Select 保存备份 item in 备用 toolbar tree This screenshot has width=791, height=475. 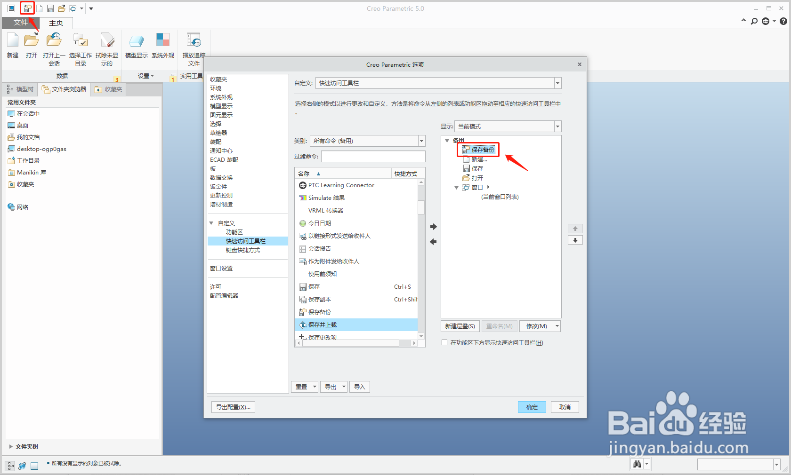[x=478, y=150]
